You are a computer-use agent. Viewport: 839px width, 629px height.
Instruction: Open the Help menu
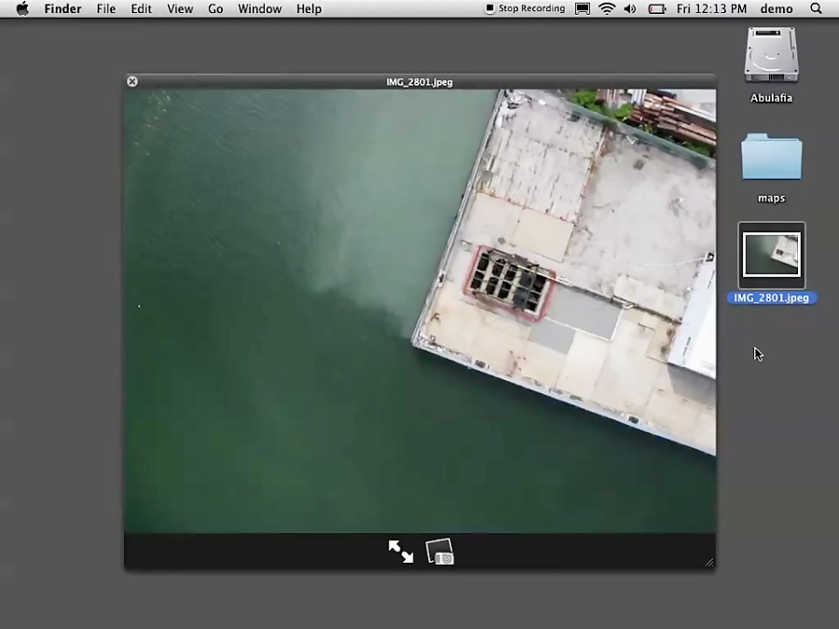309,8
